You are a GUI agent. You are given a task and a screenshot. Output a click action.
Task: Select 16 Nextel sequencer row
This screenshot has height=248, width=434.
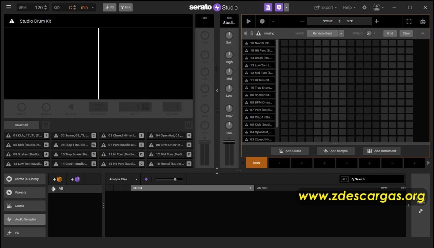pos(259,43)
